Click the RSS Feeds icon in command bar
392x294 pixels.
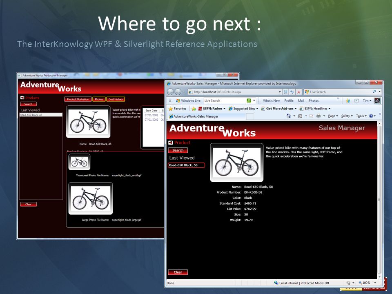coord(300,116)
